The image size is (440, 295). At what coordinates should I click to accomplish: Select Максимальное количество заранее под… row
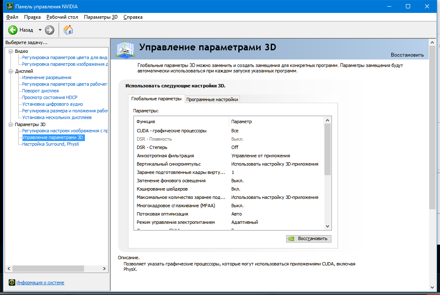[229, 197]
